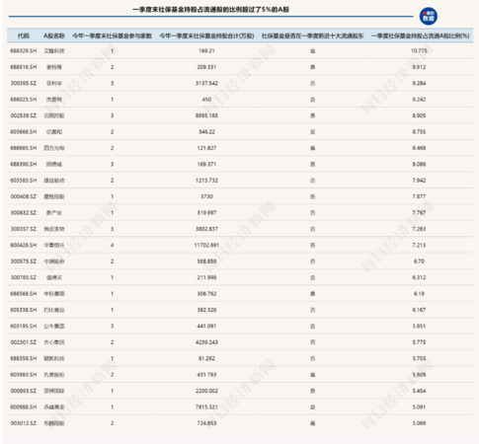This screenshot has width=479, height=444.
Task: Click the 一季度社保基金持股占流通A股比例(%) header
Action: 421,36
